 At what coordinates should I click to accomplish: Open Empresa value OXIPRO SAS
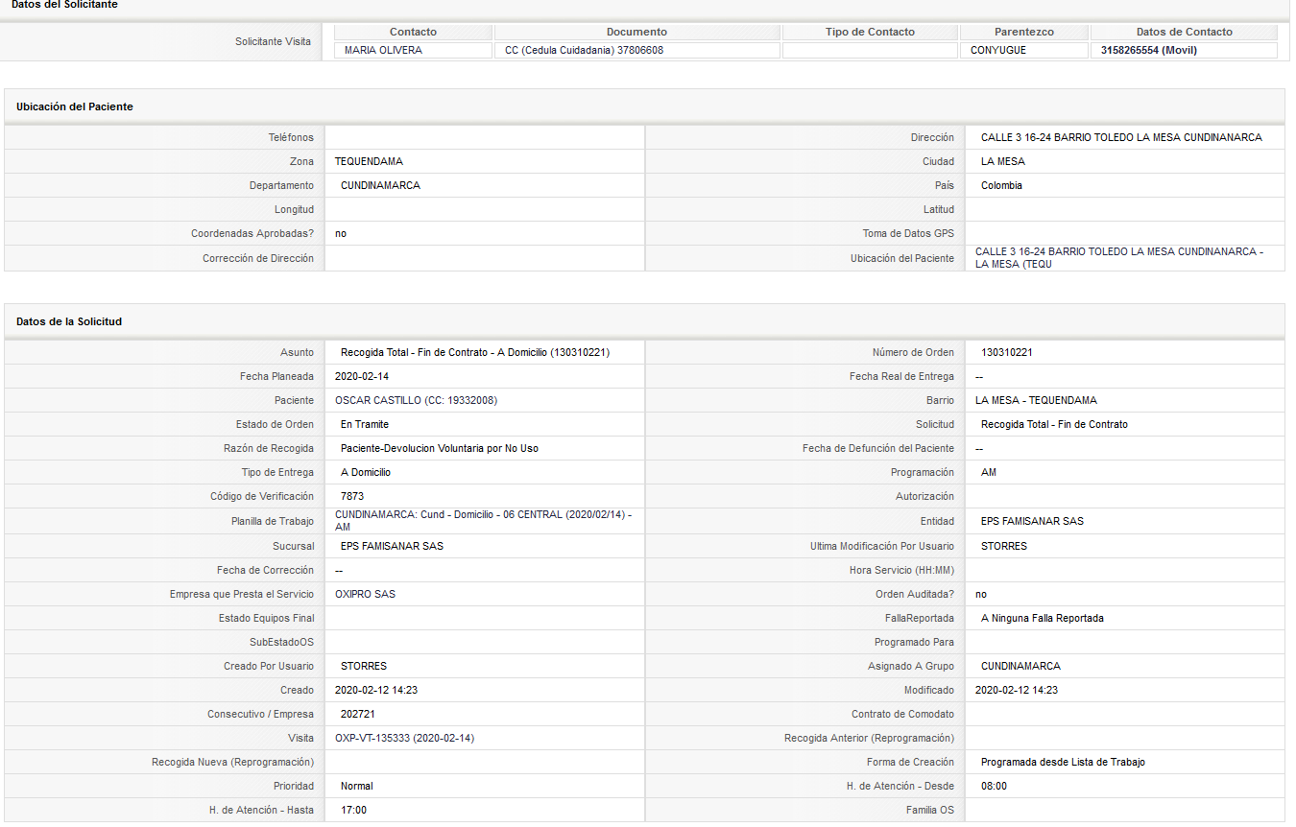pyautogui.click(x=365, y=594)
